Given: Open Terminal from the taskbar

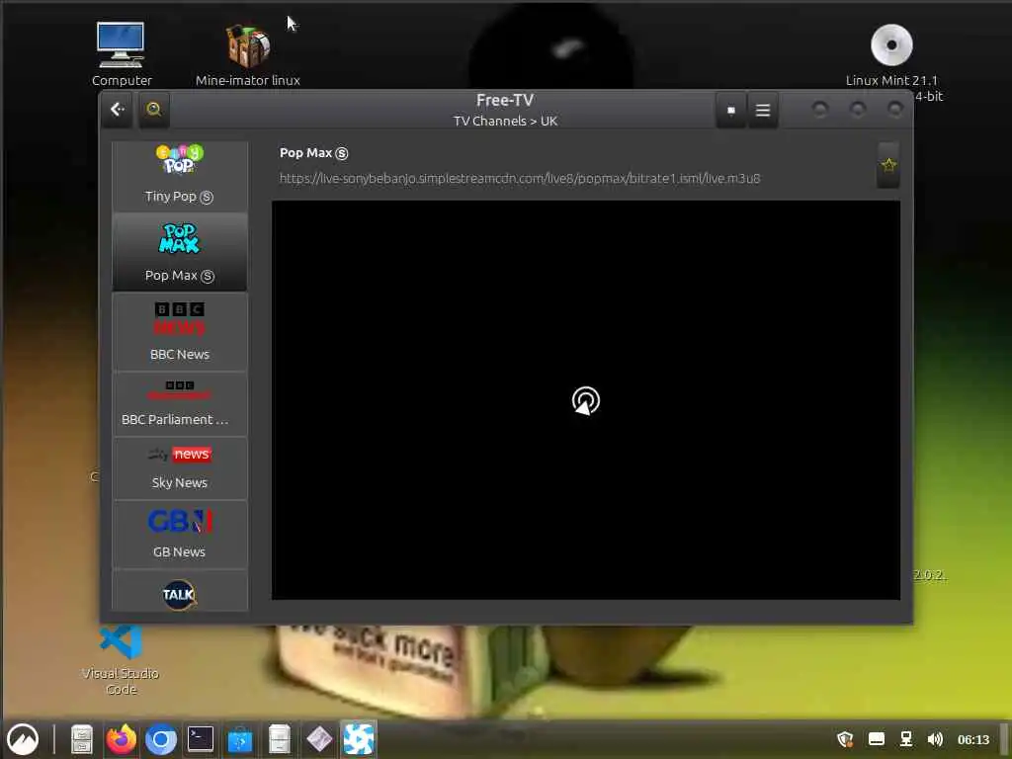Looking at the screenshot, I should 200,739.
